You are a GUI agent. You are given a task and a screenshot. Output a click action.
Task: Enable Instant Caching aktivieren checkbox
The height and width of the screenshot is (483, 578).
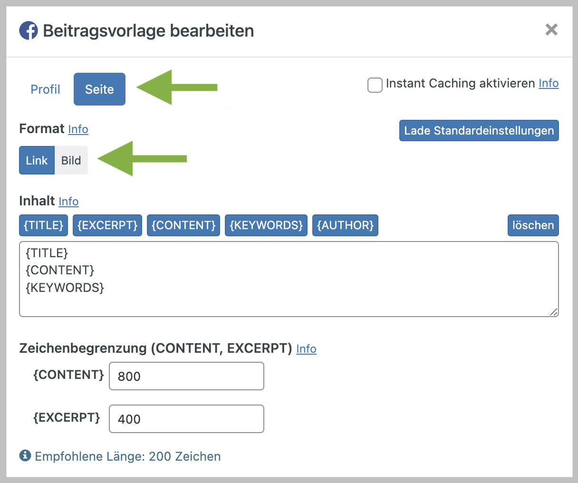point(375,85)
